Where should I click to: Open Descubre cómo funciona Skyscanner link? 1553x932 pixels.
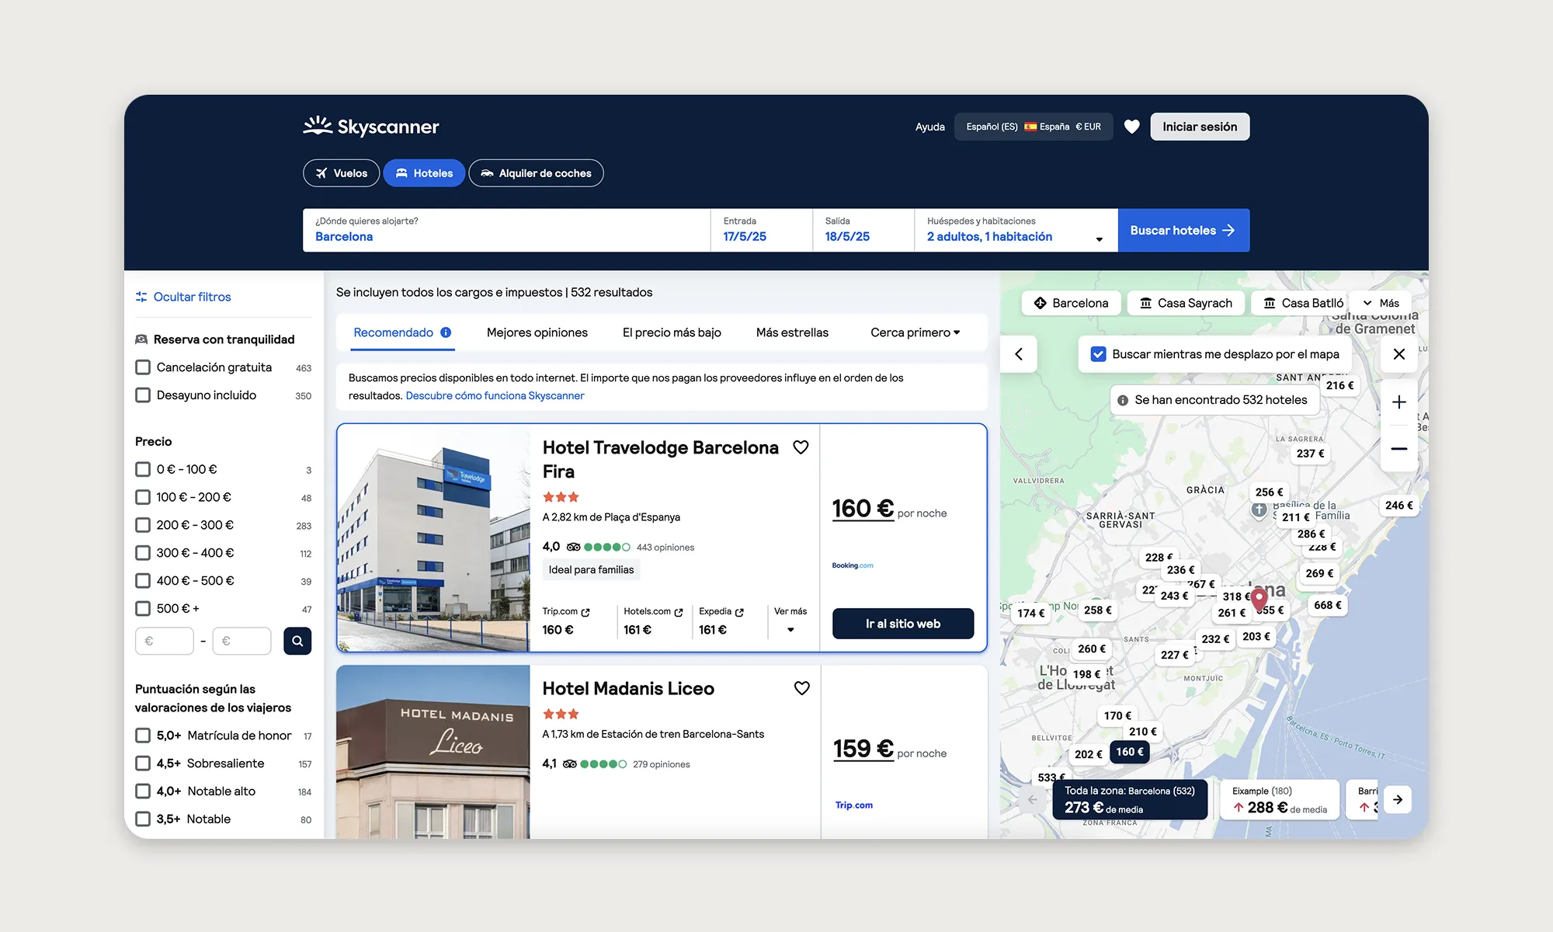click(495, 396)
